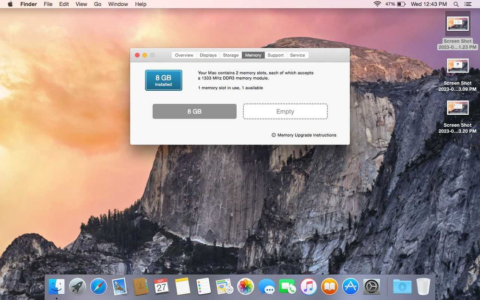Open yellow Notes app in Dock
Image resolution: width=480 pixels, height=300 pixels.
182,287
